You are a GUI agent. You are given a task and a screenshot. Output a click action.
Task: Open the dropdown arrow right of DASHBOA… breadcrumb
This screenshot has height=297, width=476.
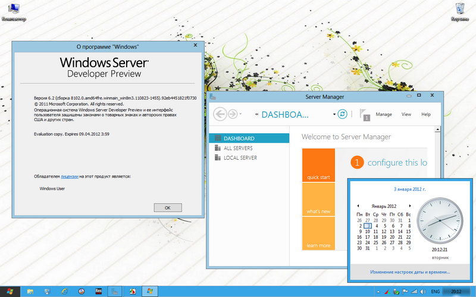(x=334, y=115)
